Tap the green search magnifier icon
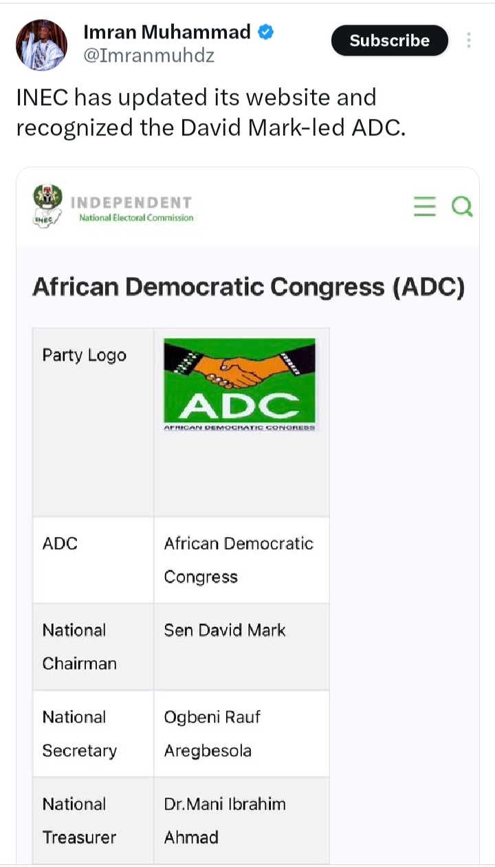Screen dimensions: 495x867 click(462, 206)
